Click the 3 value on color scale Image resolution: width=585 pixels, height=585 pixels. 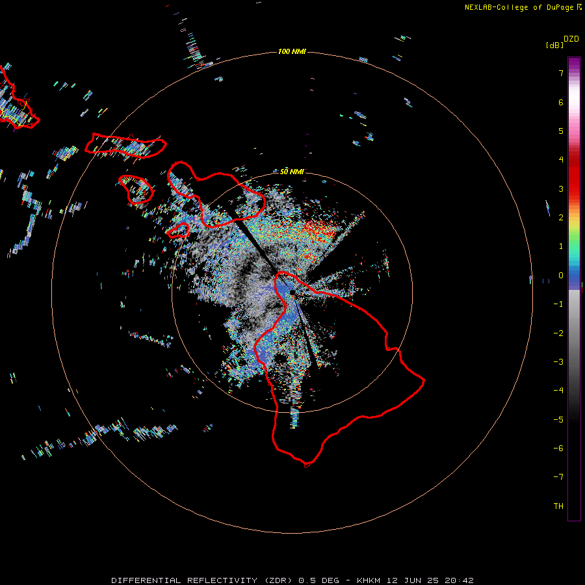tap(561, 188)
